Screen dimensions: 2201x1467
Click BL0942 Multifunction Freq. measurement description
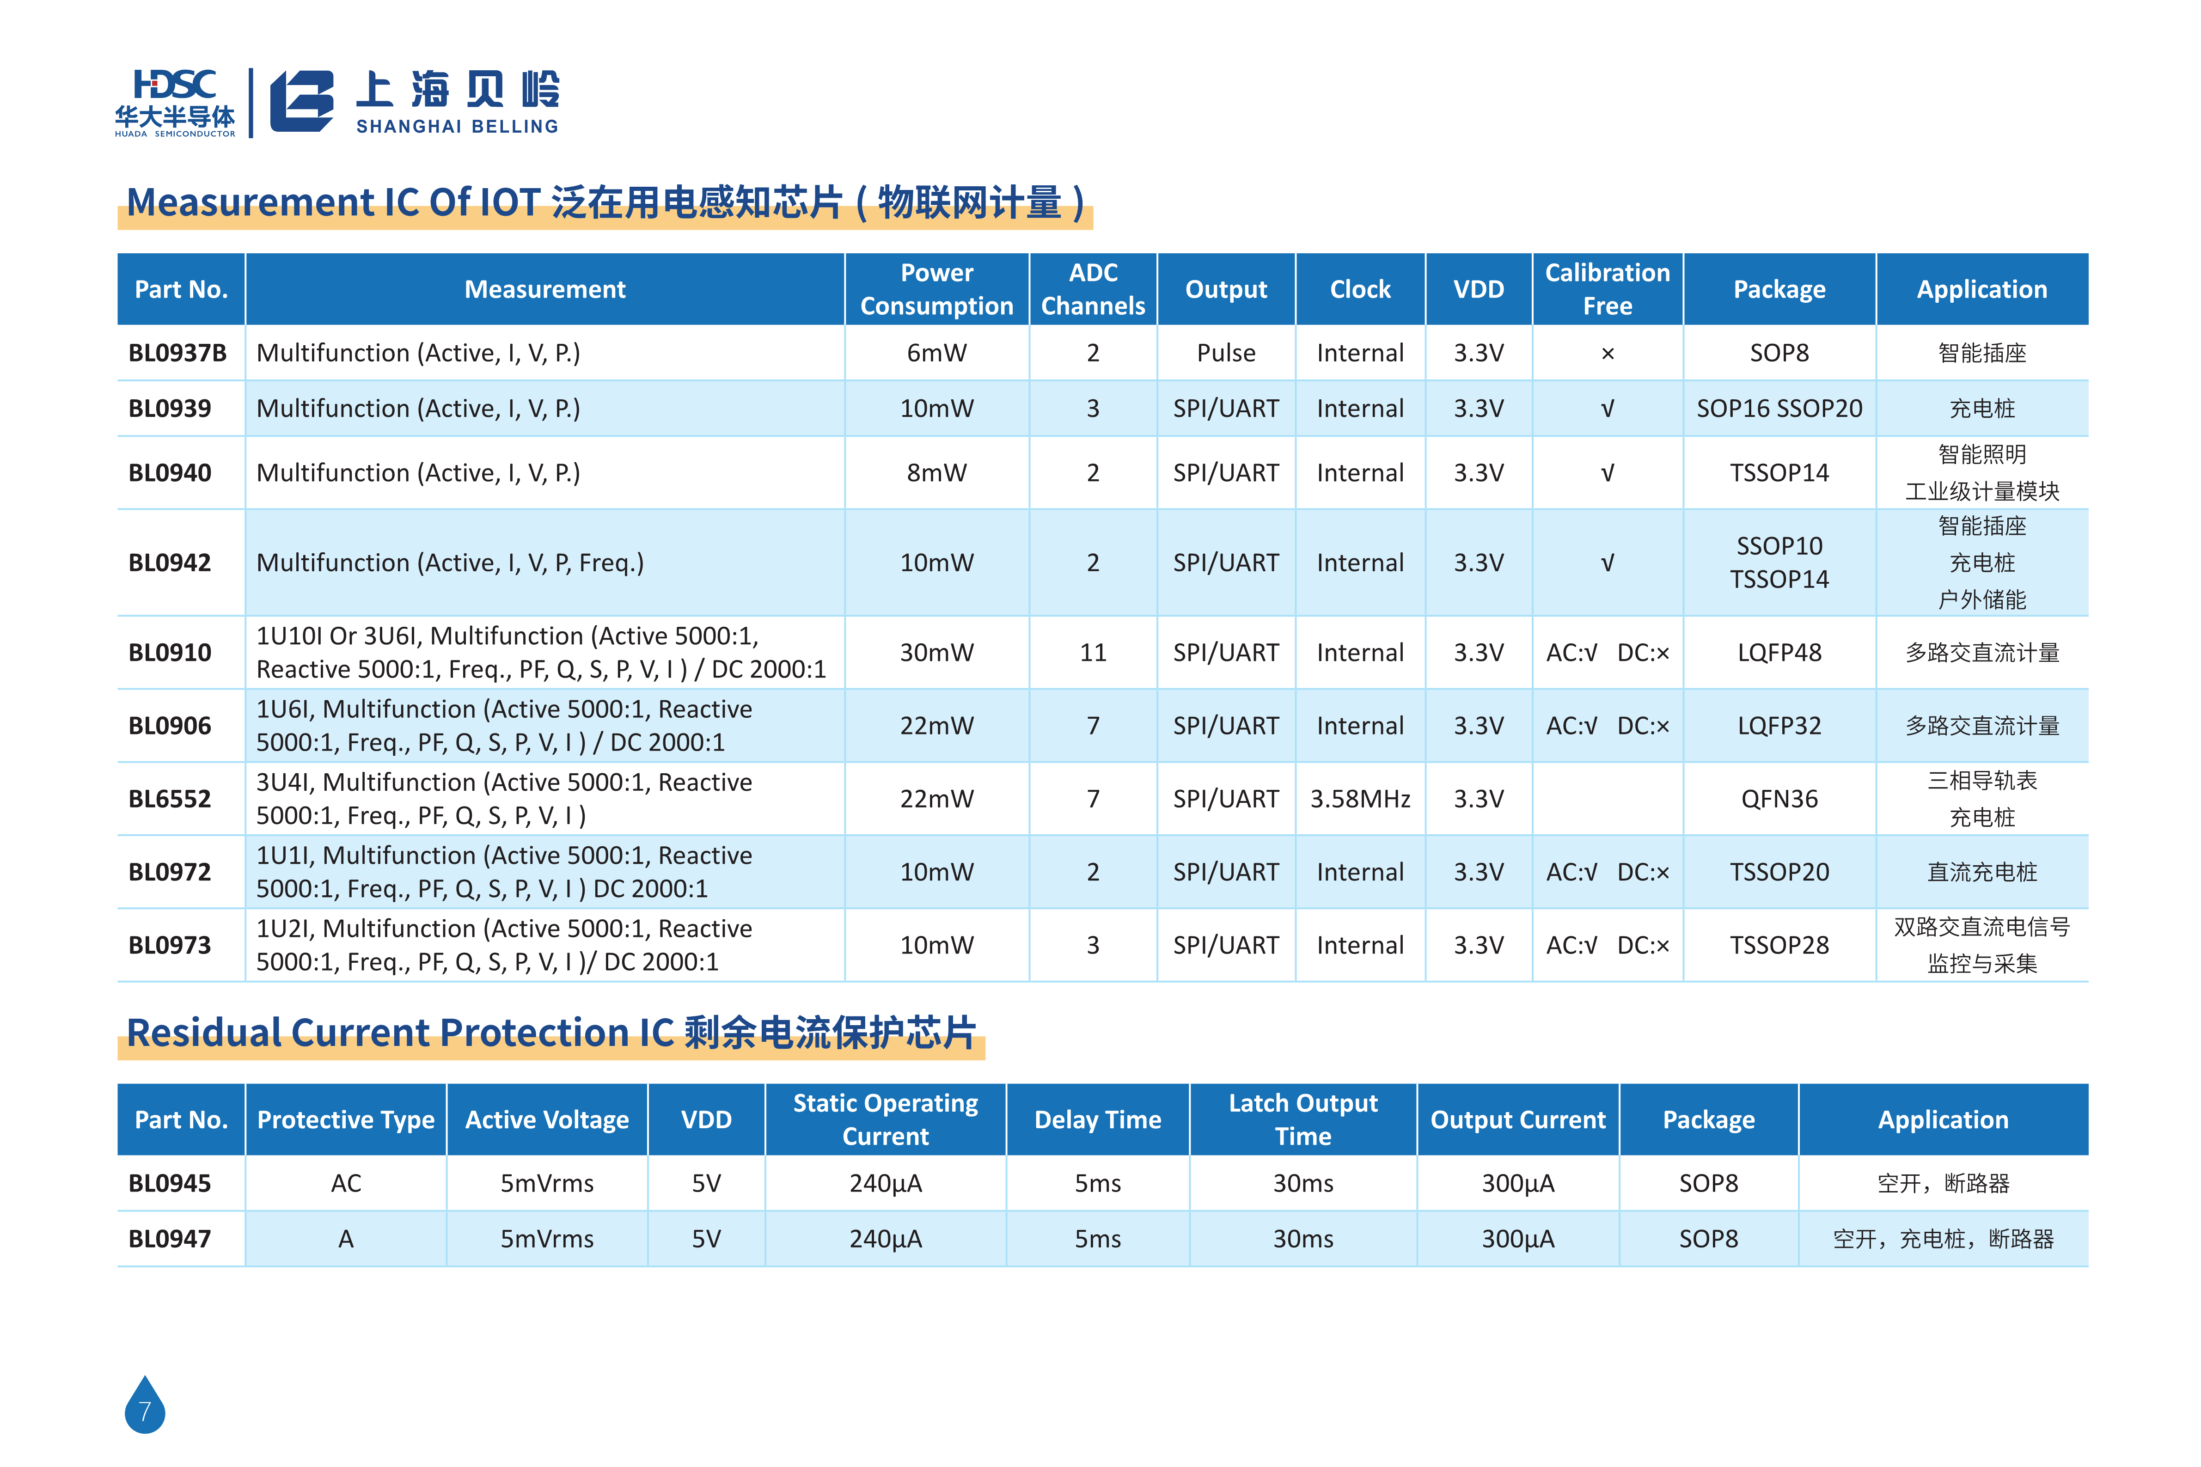pyautogui.click(x=450, y=562)
